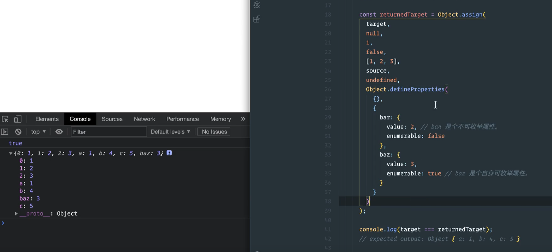
Task: Open the Elements tab
Action: tap(47, 119)
